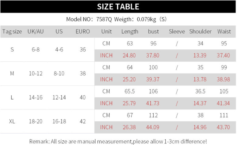The width and height of the screenshot is (237, 145).
Task: Click waist value 41.34 inches
Action: pyautogui.click(x=223, y=103)
